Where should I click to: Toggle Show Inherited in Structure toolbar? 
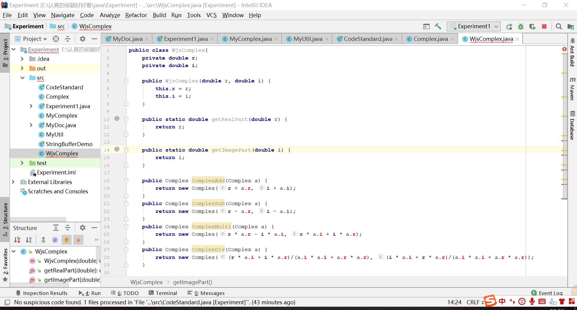tap(44, 240)
